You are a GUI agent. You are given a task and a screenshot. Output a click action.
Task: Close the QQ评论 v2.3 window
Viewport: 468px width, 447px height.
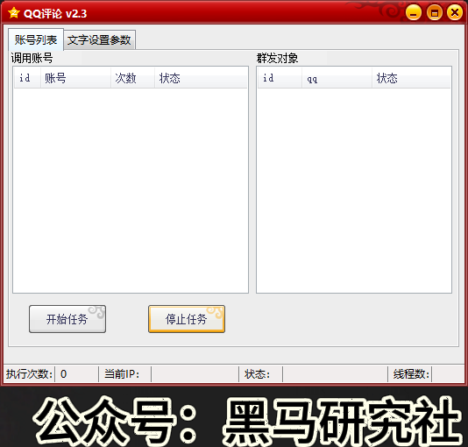pos(455,12)
